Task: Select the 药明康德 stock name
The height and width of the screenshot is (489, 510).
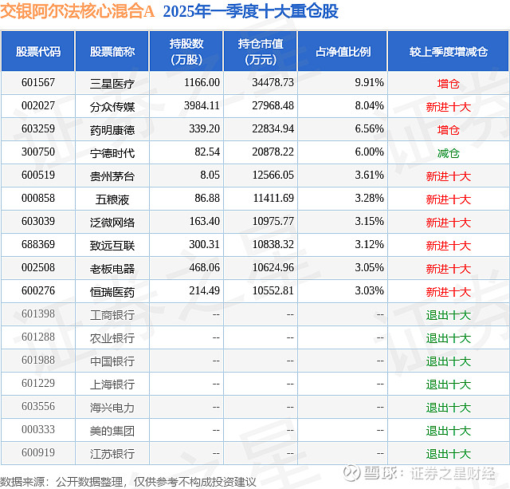Action: coord(112,130)
